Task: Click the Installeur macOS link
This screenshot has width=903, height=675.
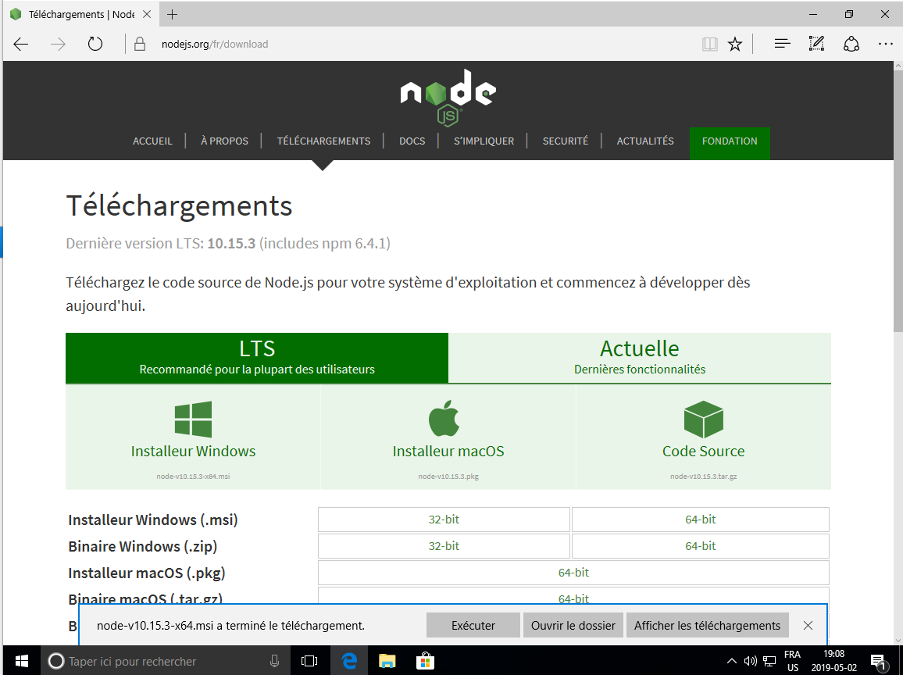Action: pyautogui.click(x=448, y=451)
